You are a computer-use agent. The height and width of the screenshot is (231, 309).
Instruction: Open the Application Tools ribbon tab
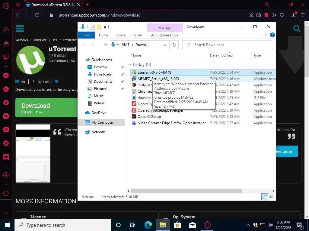point(164,35)
